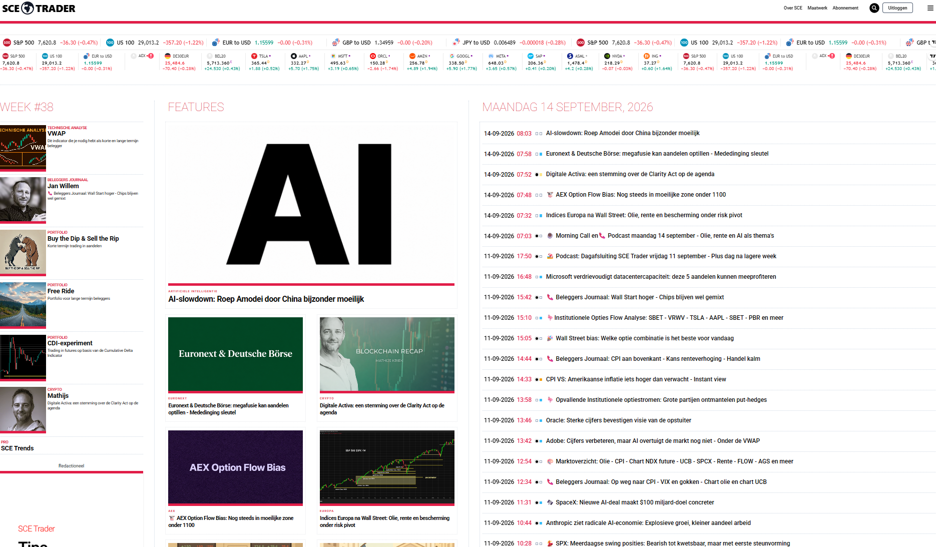Screen dimensions: 936x547
Task: Open the CDI-experiment portfolio title
Action: (x=70, y=343)
